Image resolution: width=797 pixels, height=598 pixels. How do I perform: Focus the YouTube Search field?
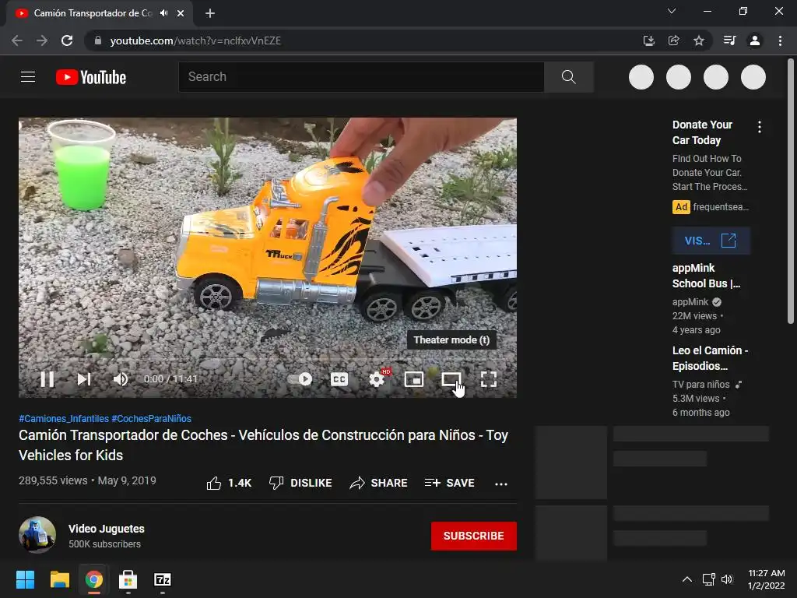tap(361, 77)
